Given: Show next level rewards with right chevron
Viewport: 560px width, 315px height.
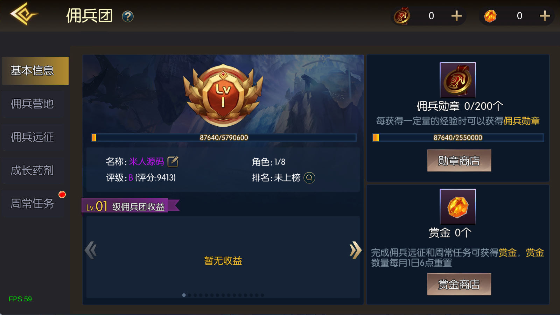Looking at the screenshot, I should [x=355, y=250].
